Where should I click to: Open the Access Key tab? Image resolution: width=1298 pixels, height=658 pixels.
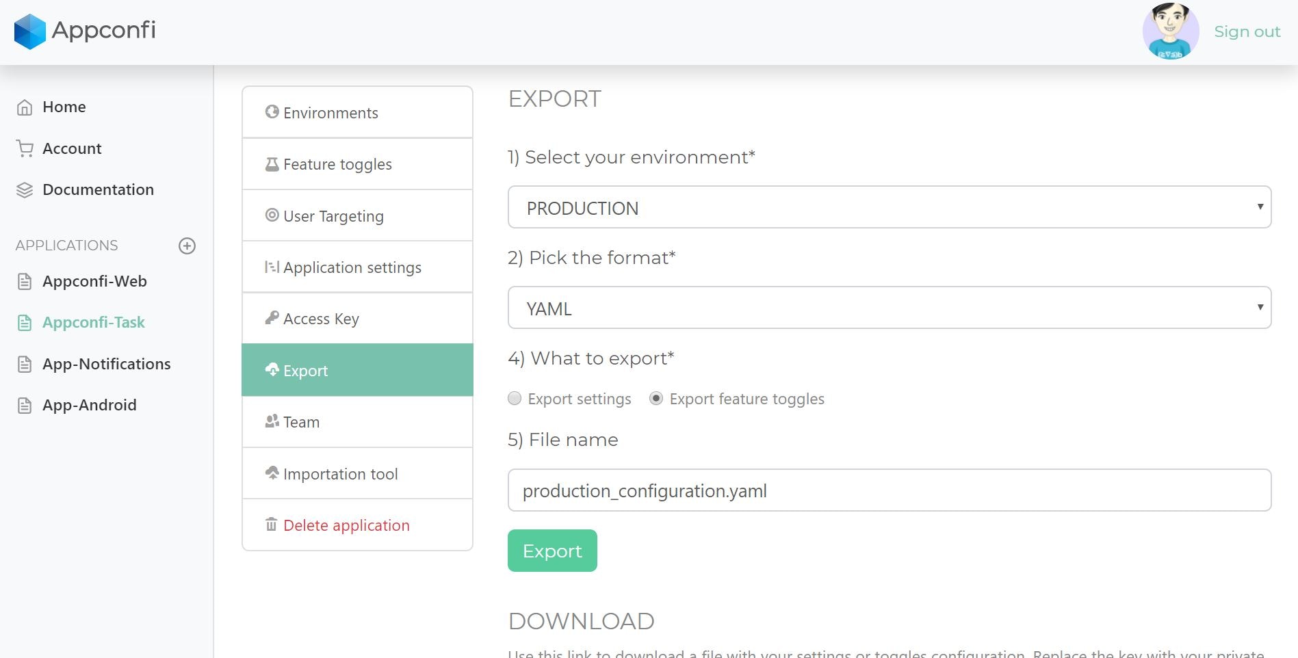point(357,319)
